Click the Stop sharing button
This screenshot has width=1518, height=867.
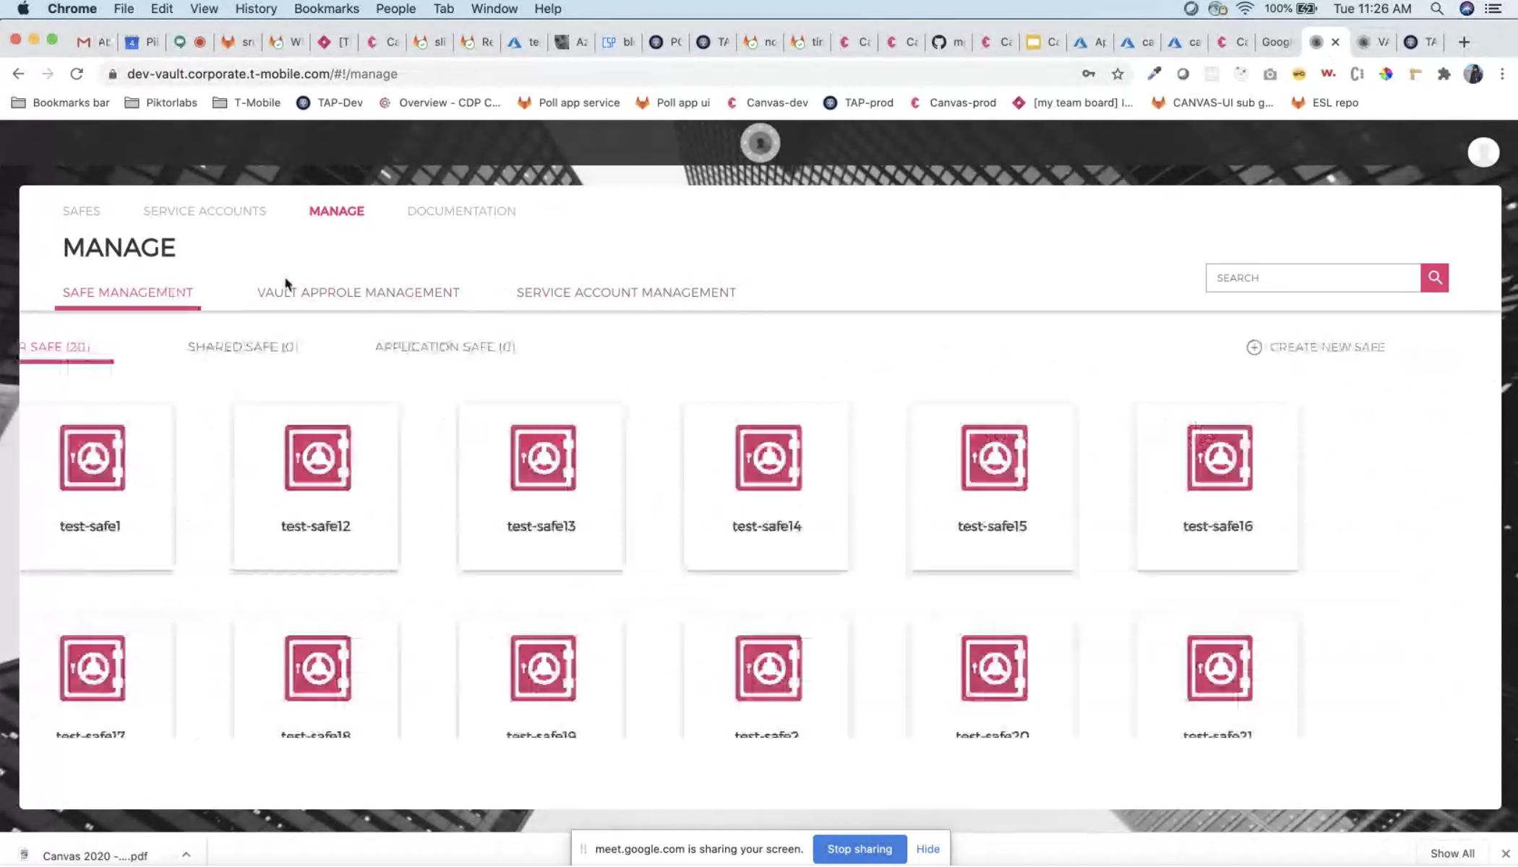click(859, 849)
